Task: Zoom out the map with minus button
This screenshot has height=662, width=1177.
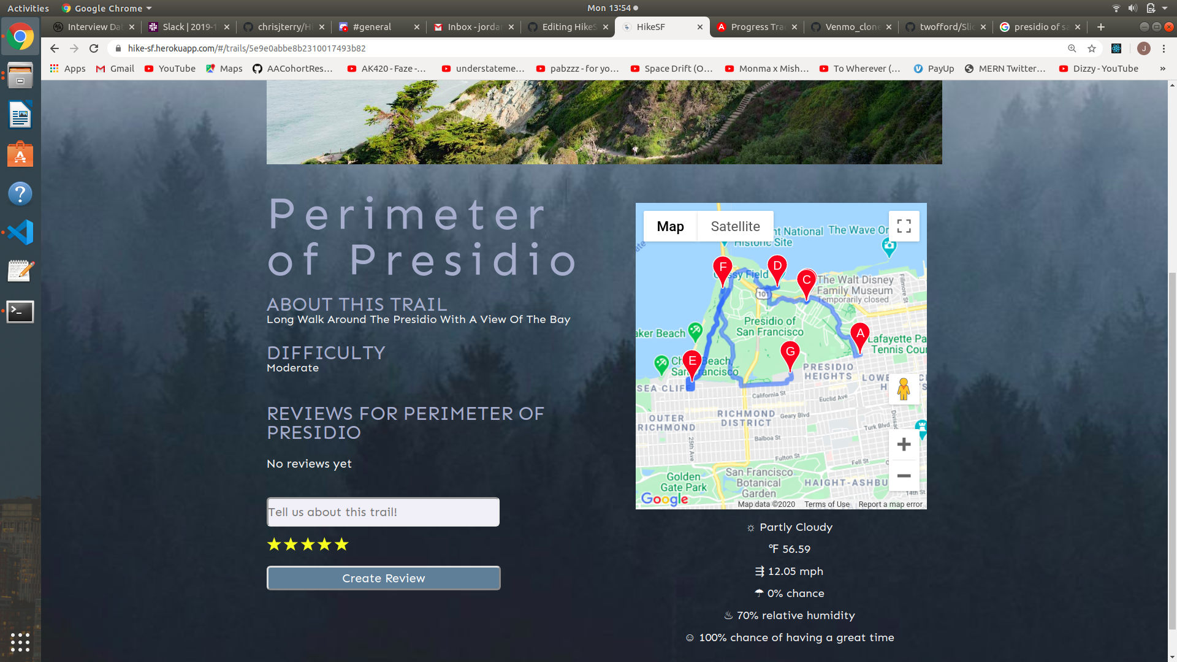Action: click(904, 476)
